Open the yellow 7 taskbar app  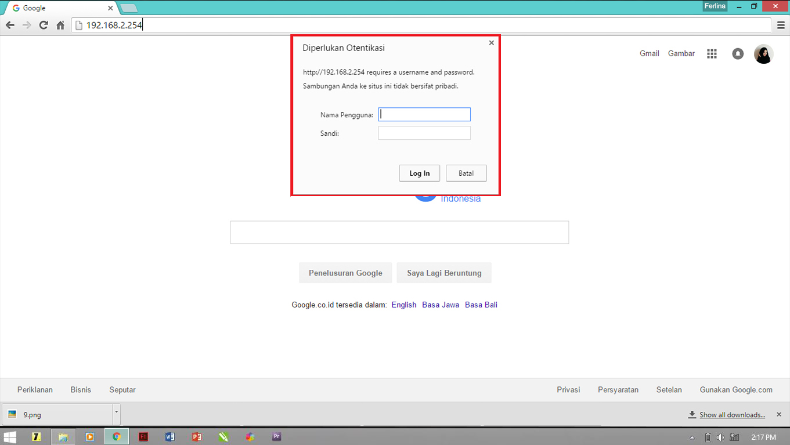[x=36, y=437]
